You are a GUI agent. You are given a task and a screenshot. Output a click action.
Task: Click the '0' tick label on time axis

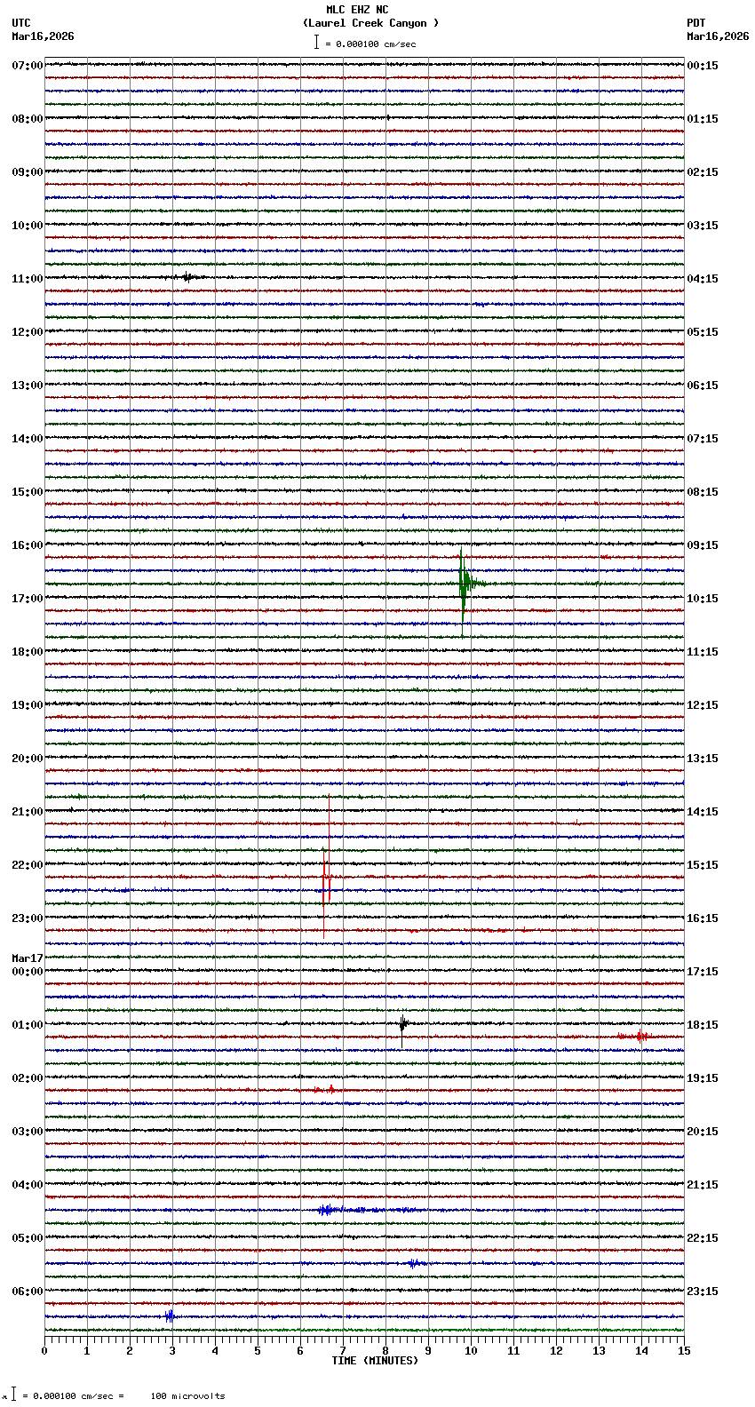[44, 1351]
